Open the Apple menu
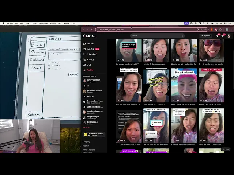Image resolution: width=234 pixels, height=175 pixels. pyautogui.click(x=3, y=23)
